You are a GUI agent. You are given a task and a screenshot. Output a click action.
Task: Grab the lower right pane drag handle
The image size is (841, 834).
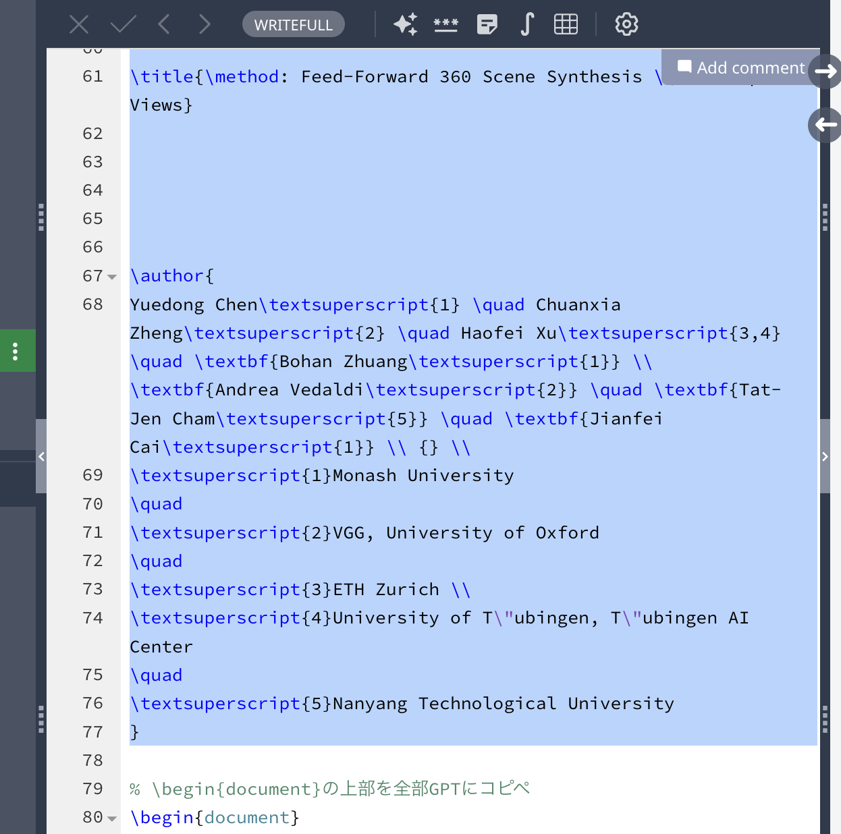pyautogui.click(x=825, y=719)
